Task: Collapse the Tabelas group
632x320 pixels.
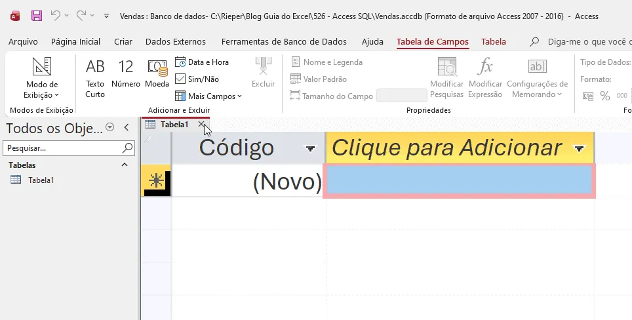Action: 125,165
